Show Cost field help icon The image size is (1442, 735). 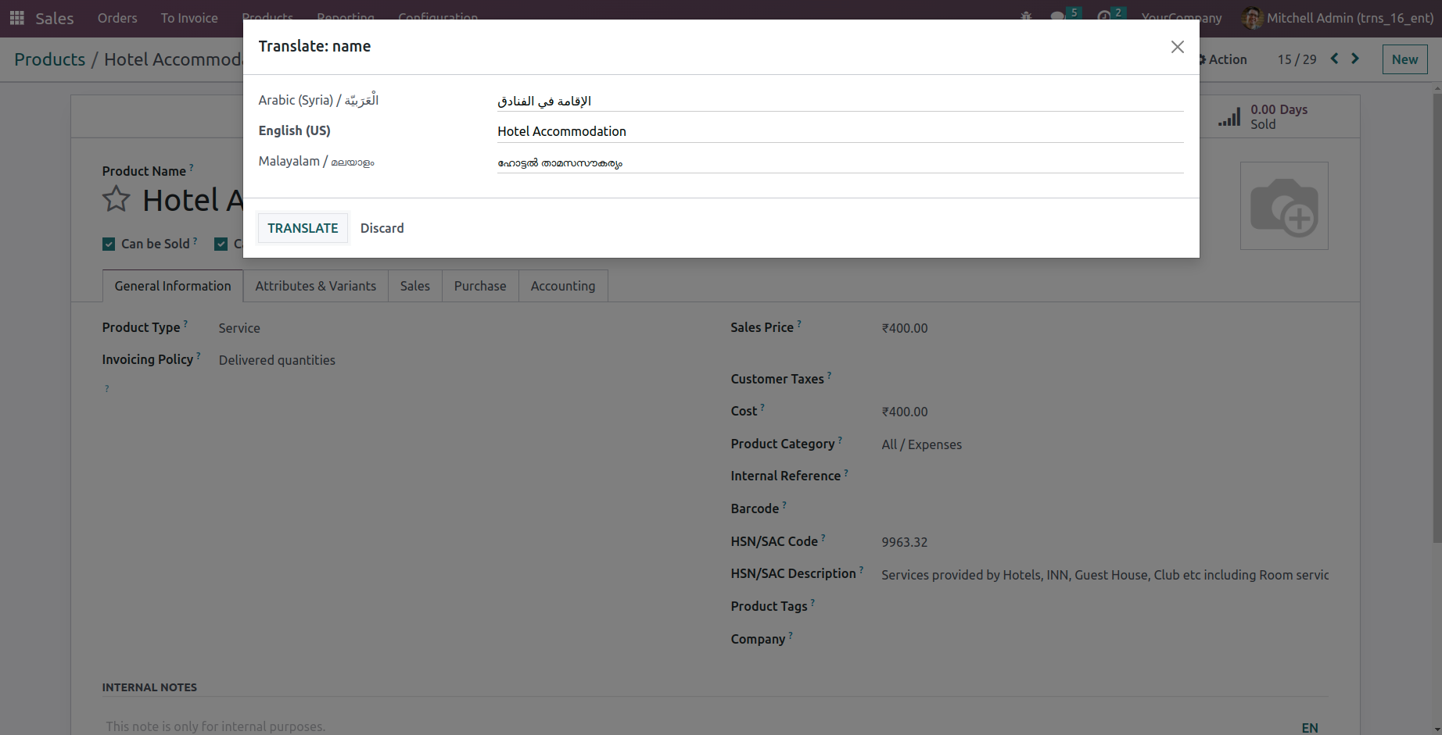coord(762,407)
